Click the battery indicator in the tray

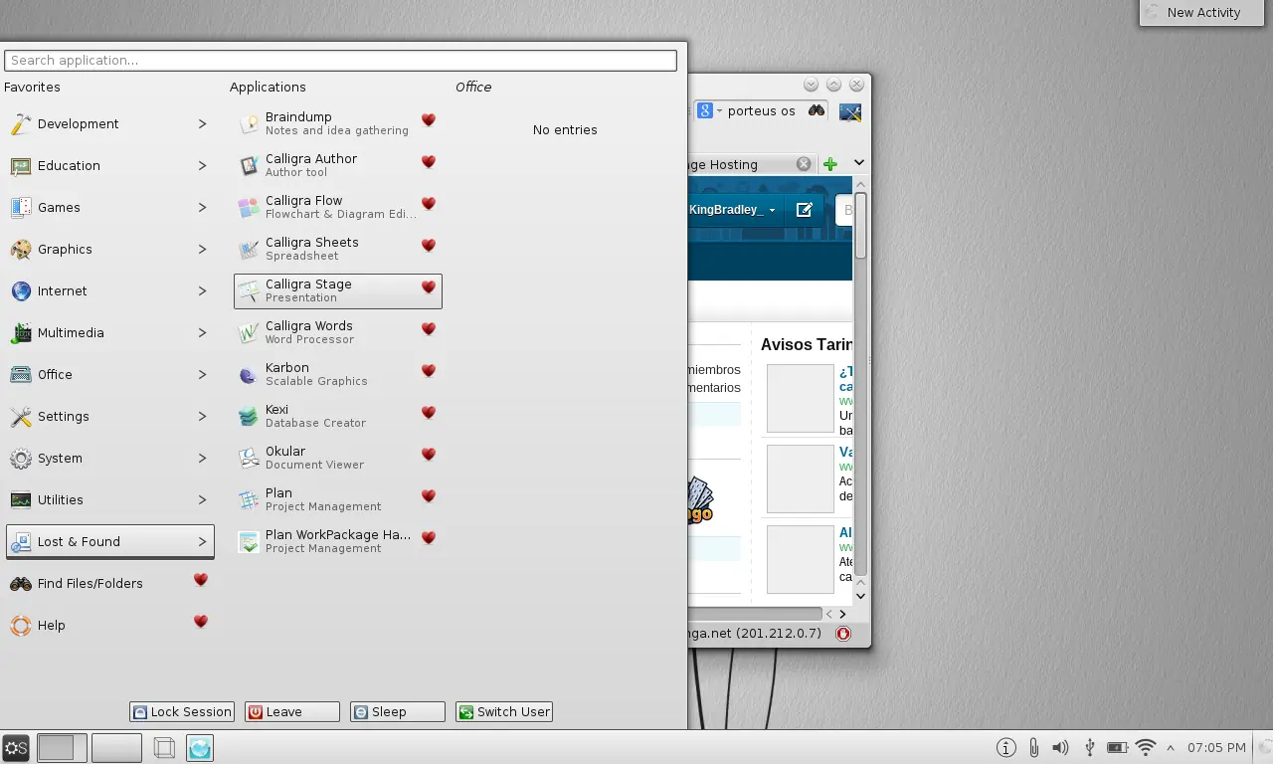pyautogui.click(x=1117, y=747)
